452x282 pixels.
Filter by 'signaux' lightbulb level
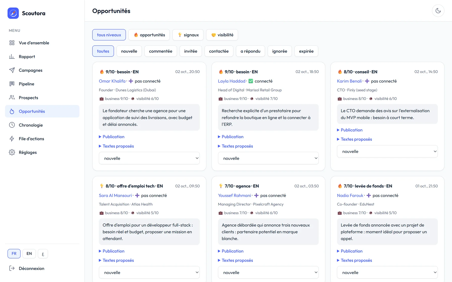tap(188, 35)
